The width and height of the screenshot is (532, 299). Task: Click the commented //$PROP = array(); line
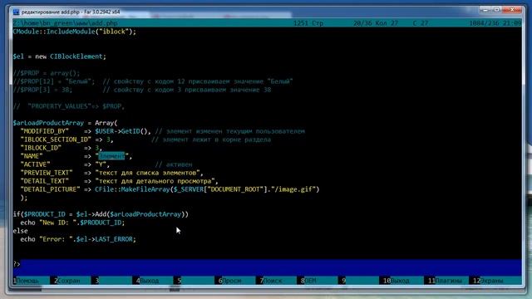[47, 73]
